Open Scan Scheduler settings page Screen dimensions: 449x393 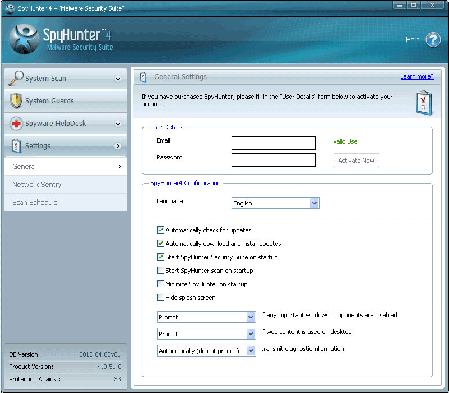36,203
